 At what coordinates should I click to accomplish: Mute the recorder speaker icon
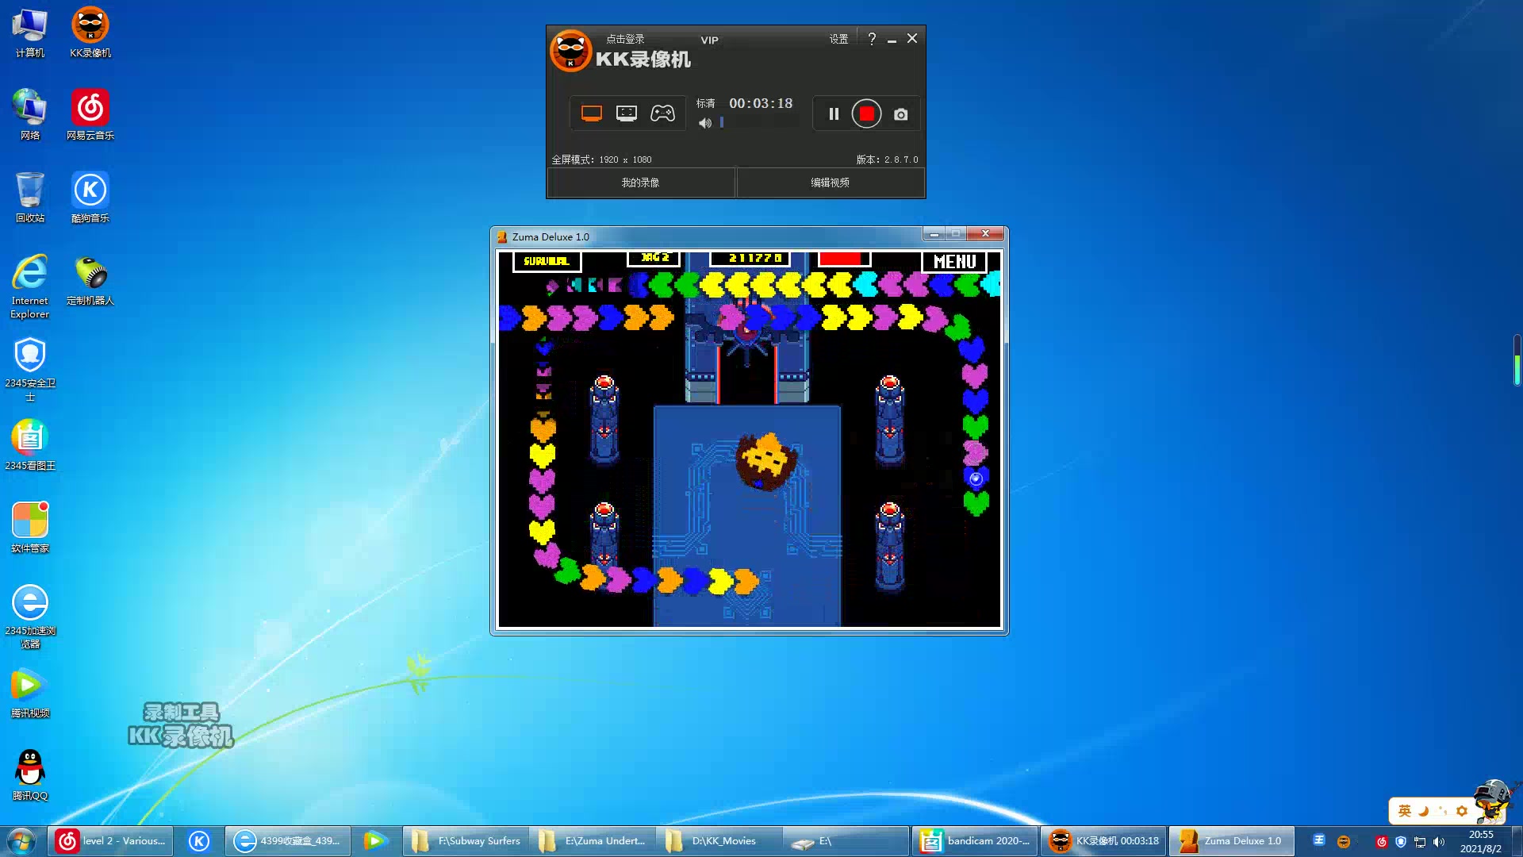point(704,123)
